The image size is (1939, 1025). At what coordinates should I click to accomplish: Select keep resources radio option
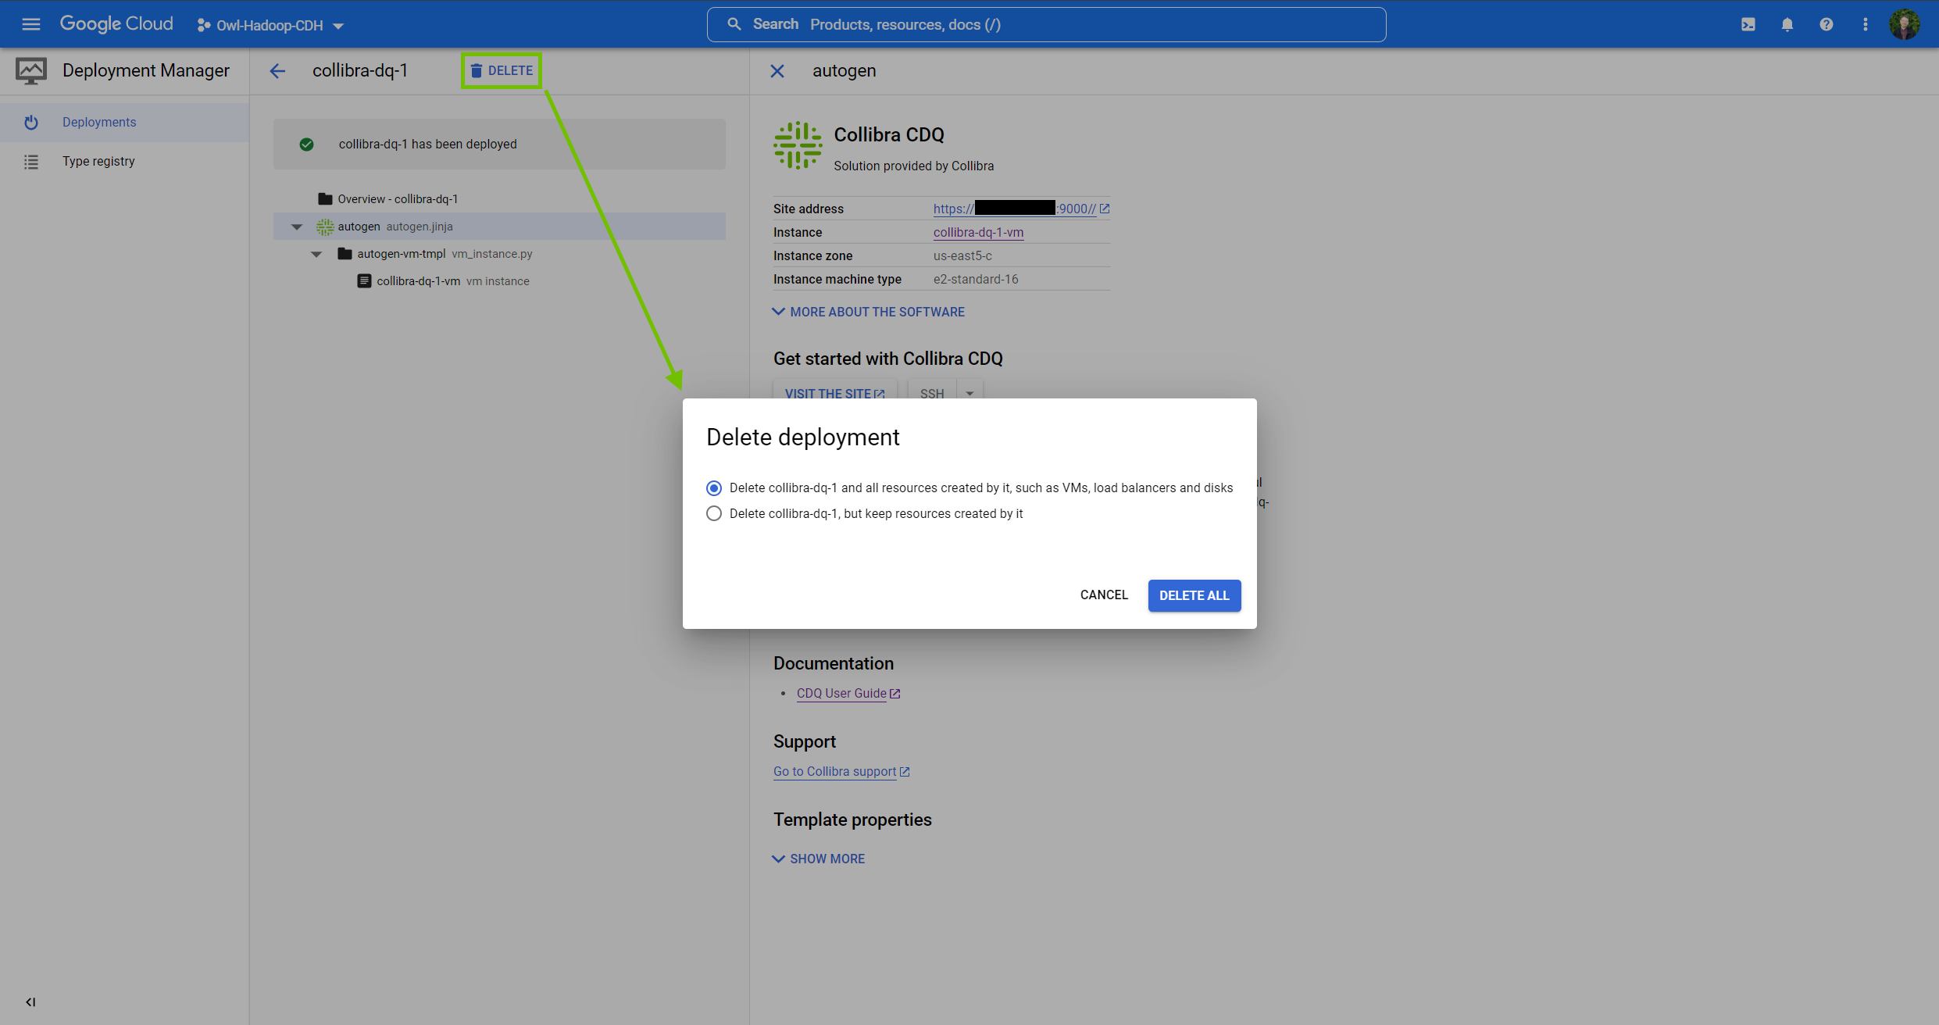[x=714, y=514]
